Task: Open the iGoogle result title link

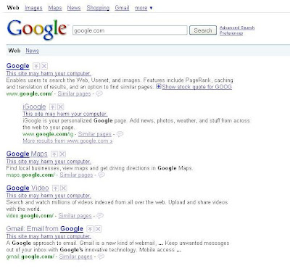Action: pos(34,107)
